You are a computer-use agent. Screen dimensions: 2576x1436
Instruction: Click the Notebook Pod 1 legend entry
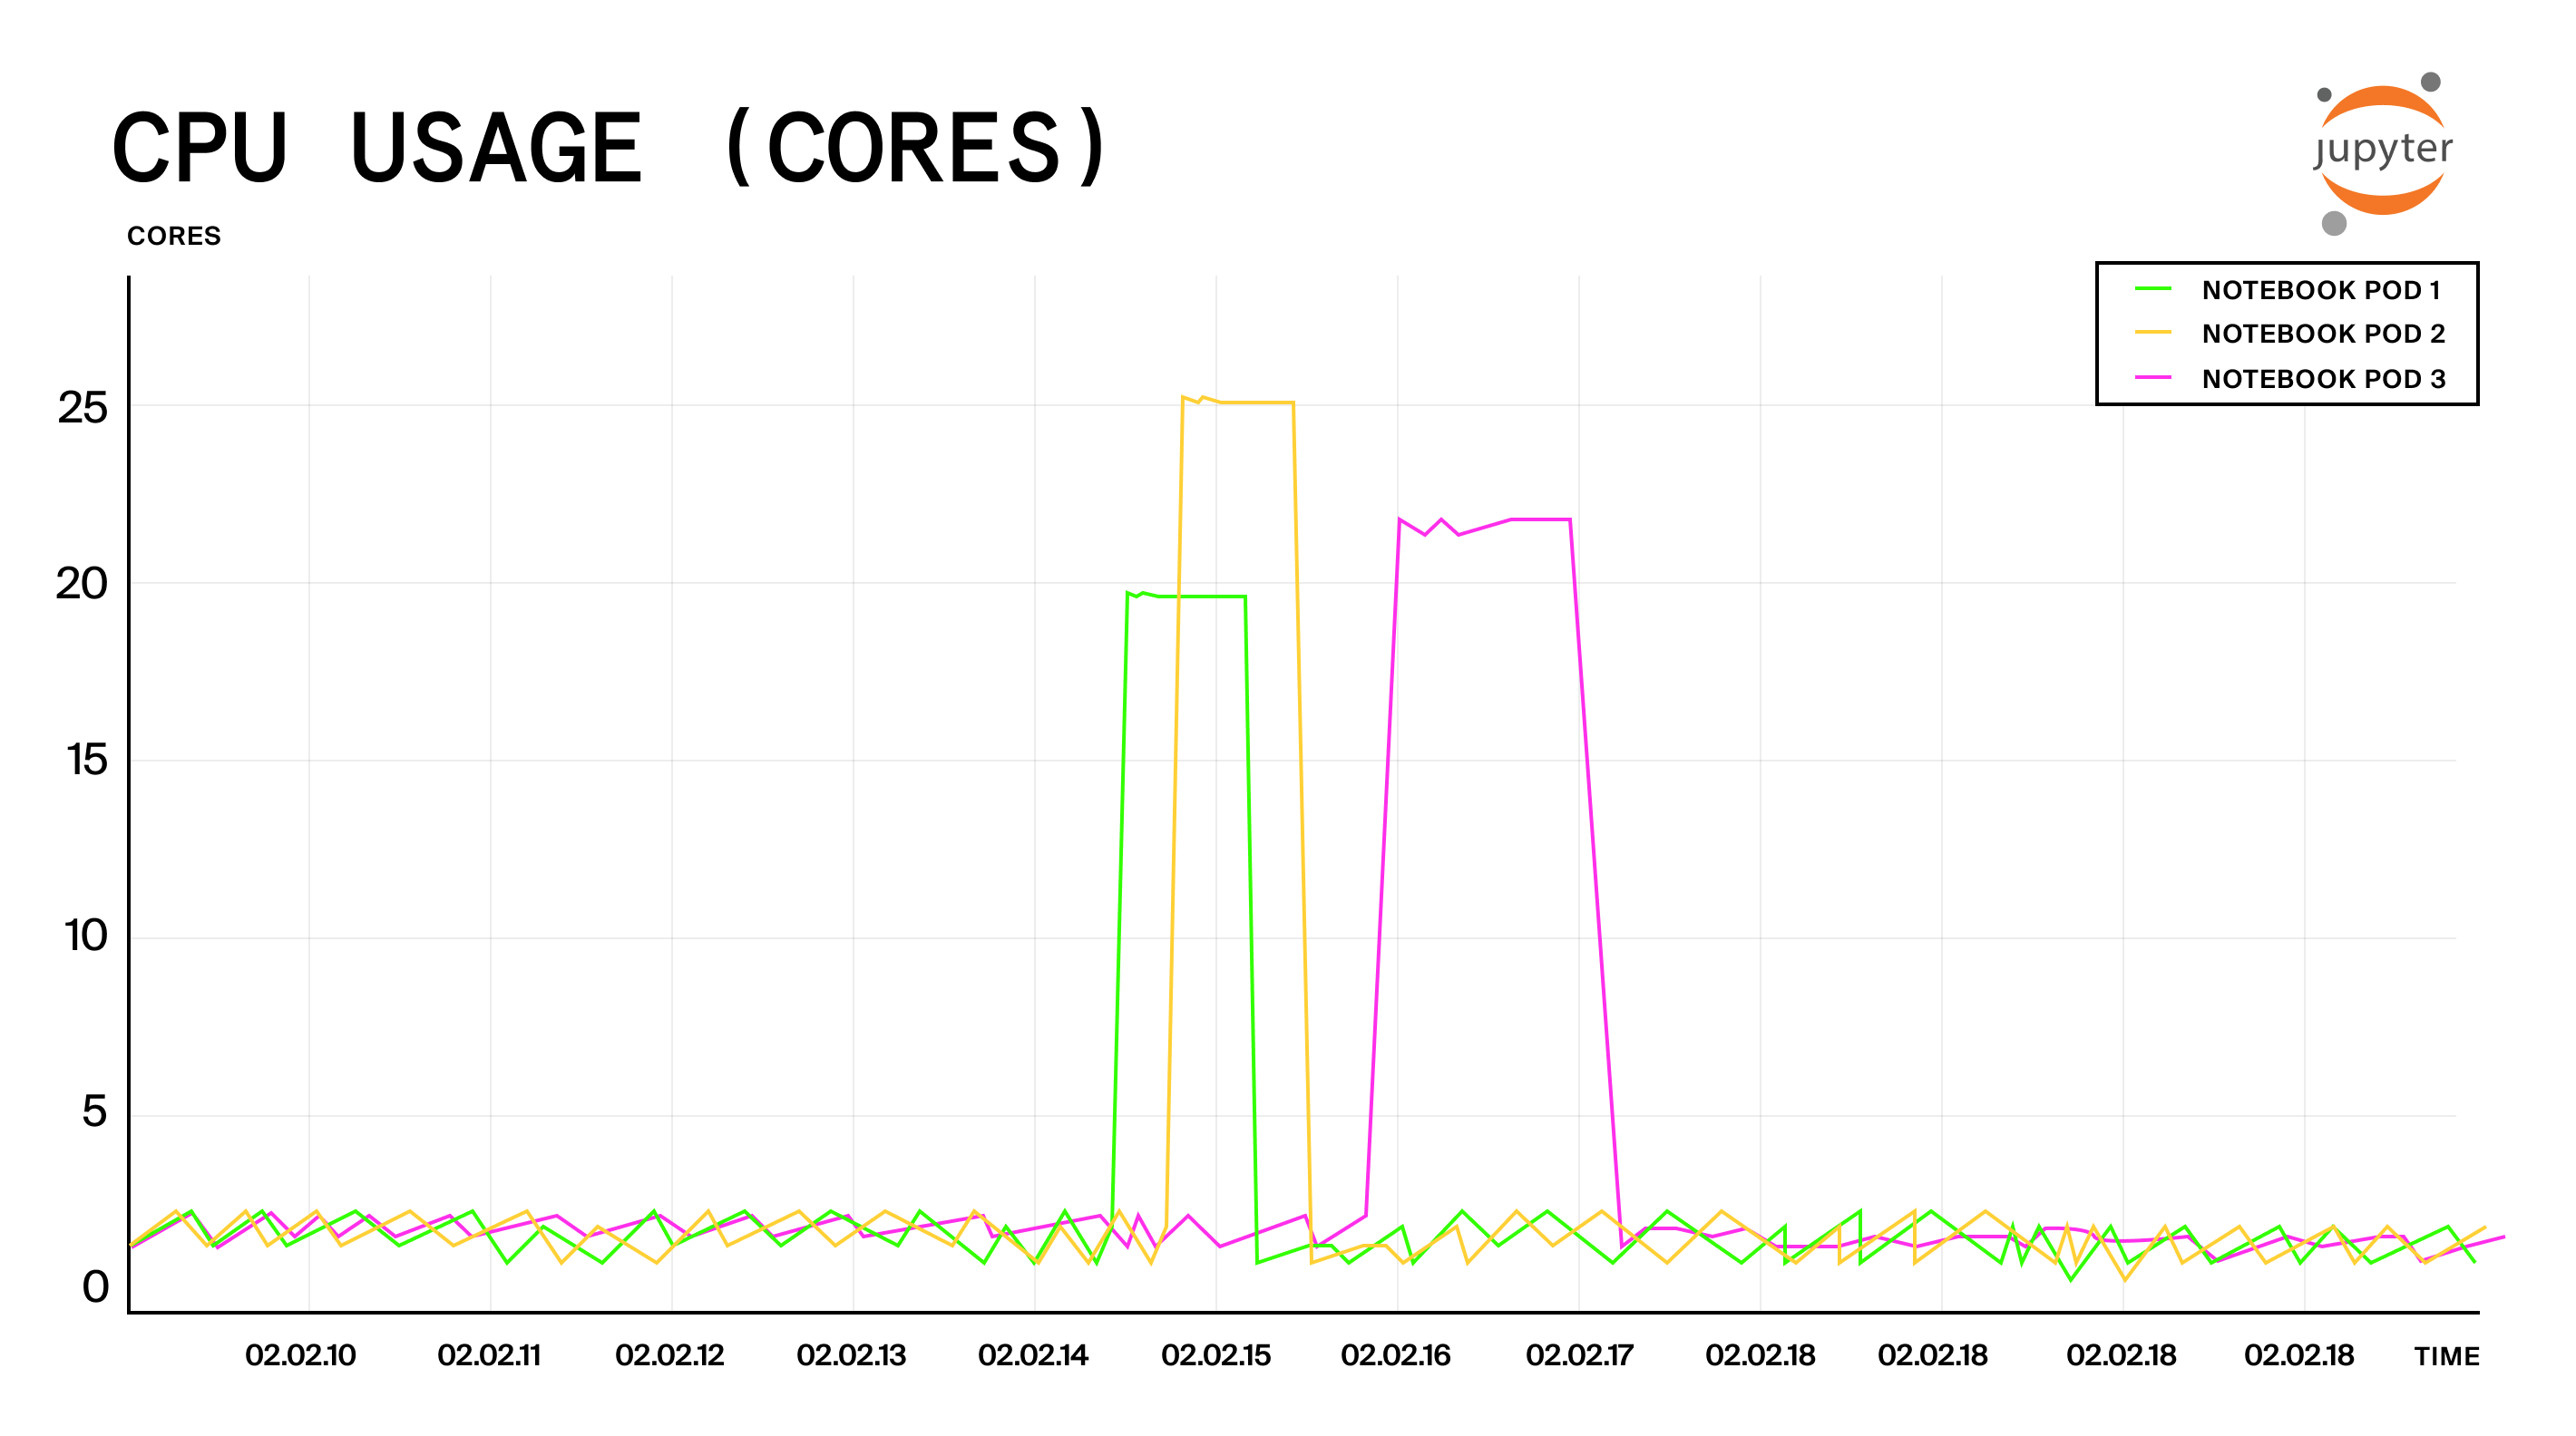tap(2320, 291)
